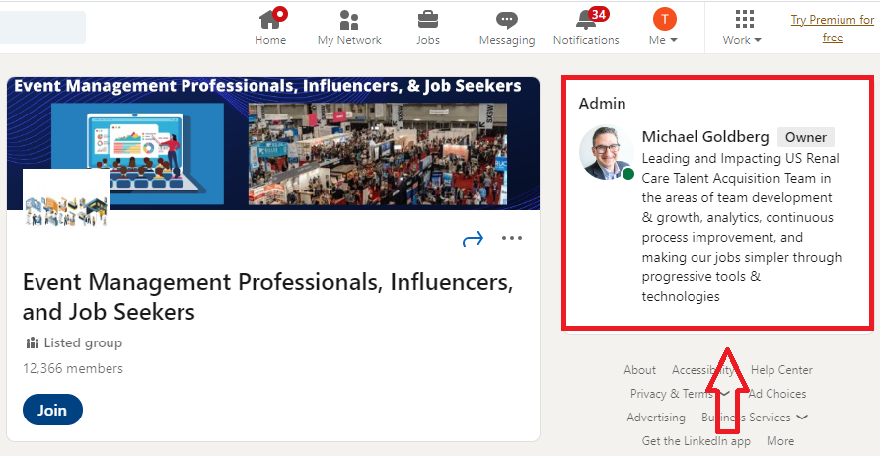Open the Help Center footer link
The height and width of the screenshot is (456, 880).
point(781,370)
